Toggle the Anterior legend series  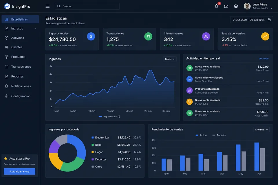(219, 135)
